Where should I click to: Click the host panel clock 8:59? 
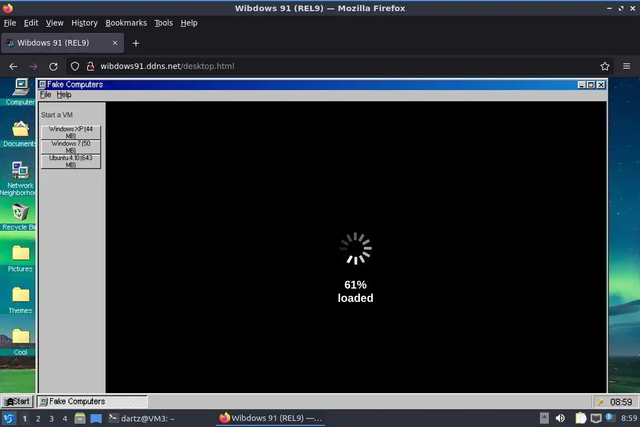click(x=629, y=419)
